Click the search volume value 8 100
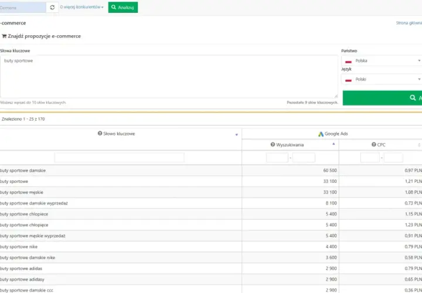Viewport: 422px width, 293px height. tap(331, 203)
